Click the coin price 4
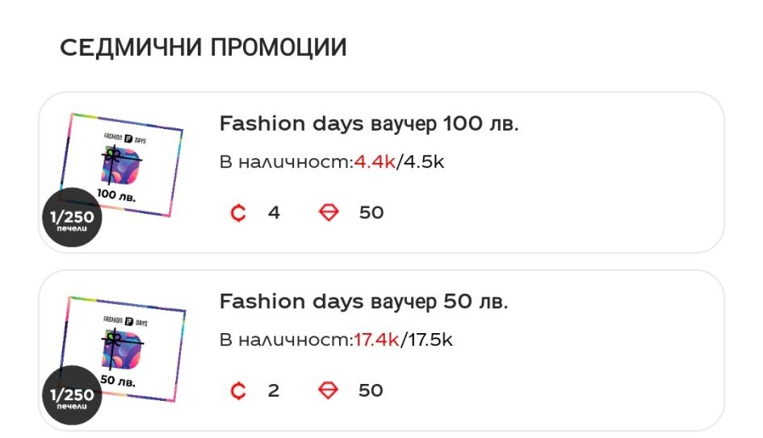The height and width of the screenshot is (438, 763). 275,214
